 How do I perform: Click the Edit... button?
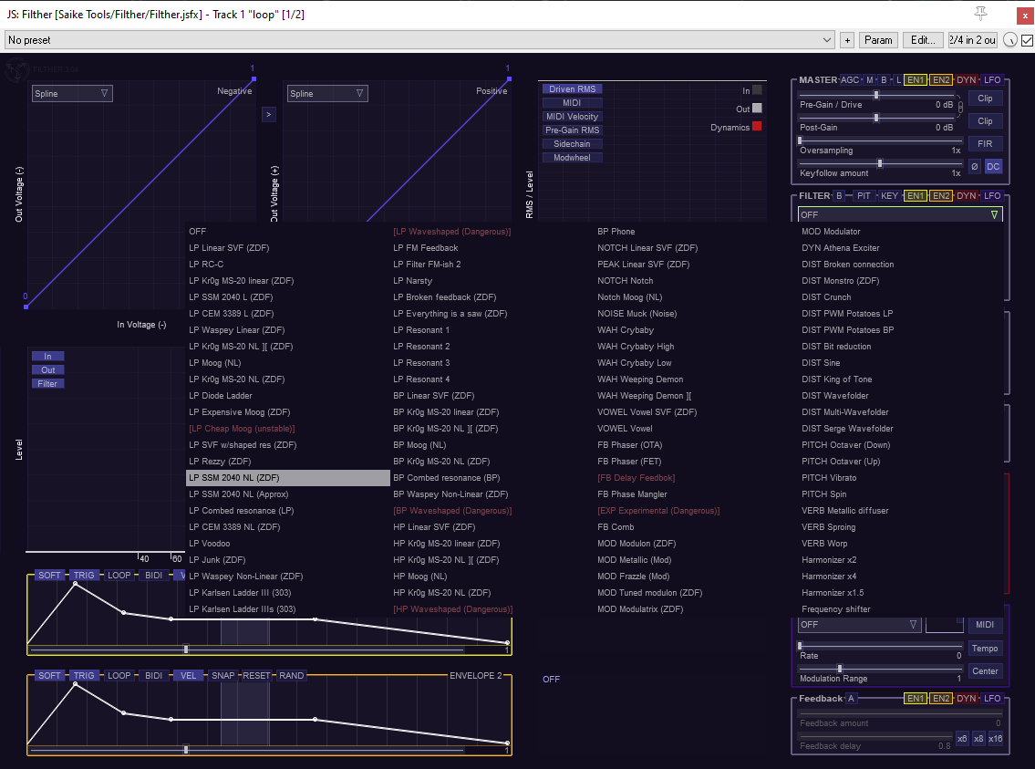click(x=923, y=40)
